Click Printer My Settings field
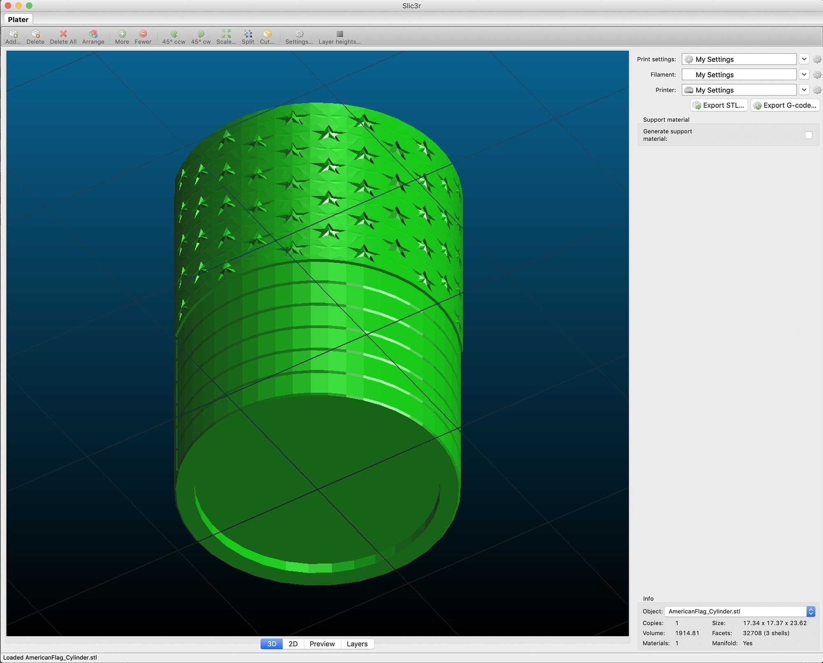 (x=739, y=90)
